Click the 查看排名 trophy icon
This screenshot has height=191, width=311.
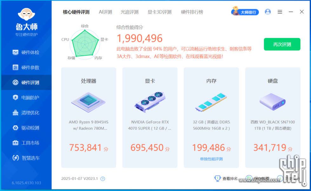coord(218,179)
